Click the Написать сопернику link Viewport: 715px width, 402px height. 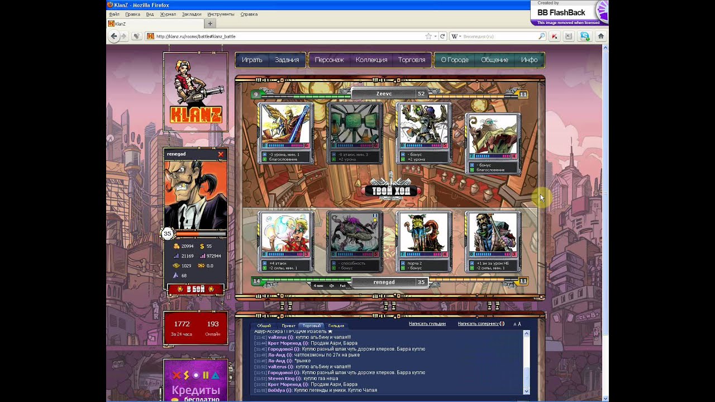[x=479, y=324]
